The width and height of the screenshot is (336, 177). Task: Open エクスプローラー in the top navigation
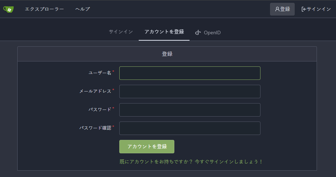coord(44,9)
